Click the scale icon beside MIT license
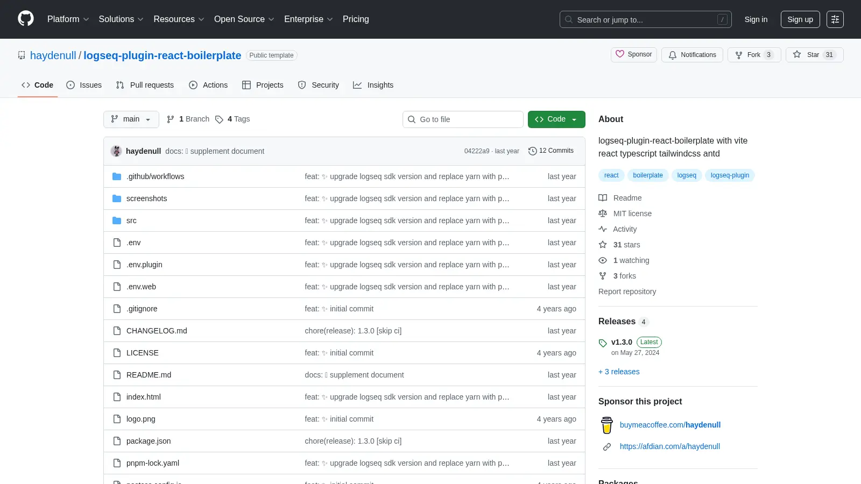The height and width of the screenshot is (484, 861). tap(603, 213)
